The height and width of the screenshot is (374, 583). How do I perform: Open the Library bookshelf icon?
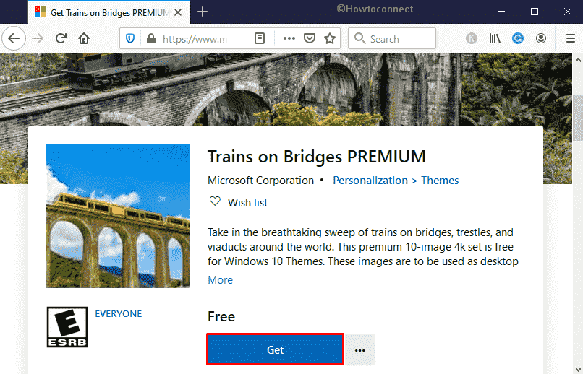click(495, 39)
